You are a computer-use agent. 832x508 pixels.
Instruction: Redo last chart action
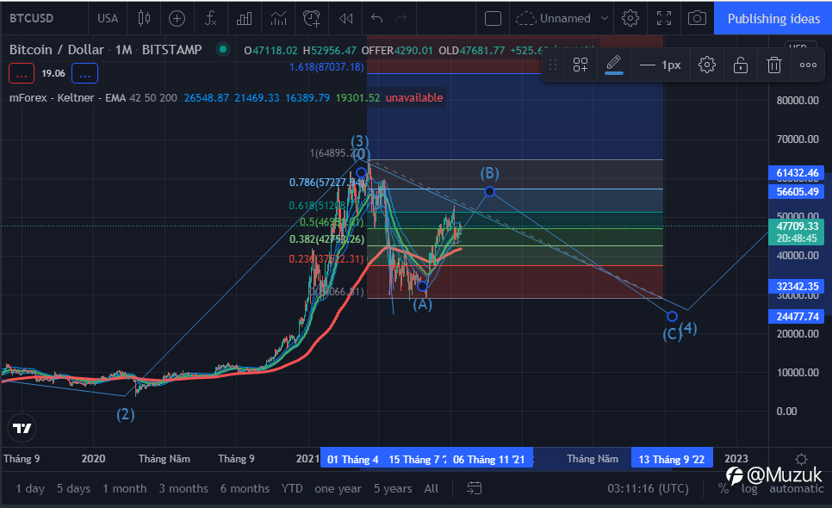pos(401,19)
